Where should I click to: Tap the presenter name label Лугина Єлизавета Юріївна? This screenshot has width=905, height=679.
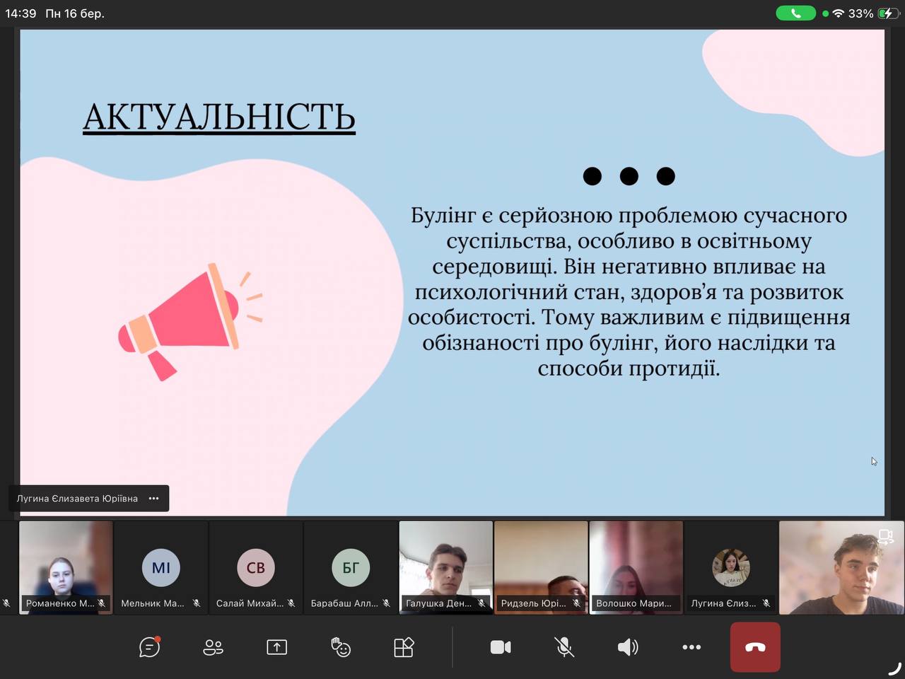tap(77, 499)
